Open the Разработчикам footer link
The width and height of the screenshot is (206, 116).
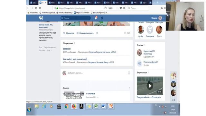(50, 47)
